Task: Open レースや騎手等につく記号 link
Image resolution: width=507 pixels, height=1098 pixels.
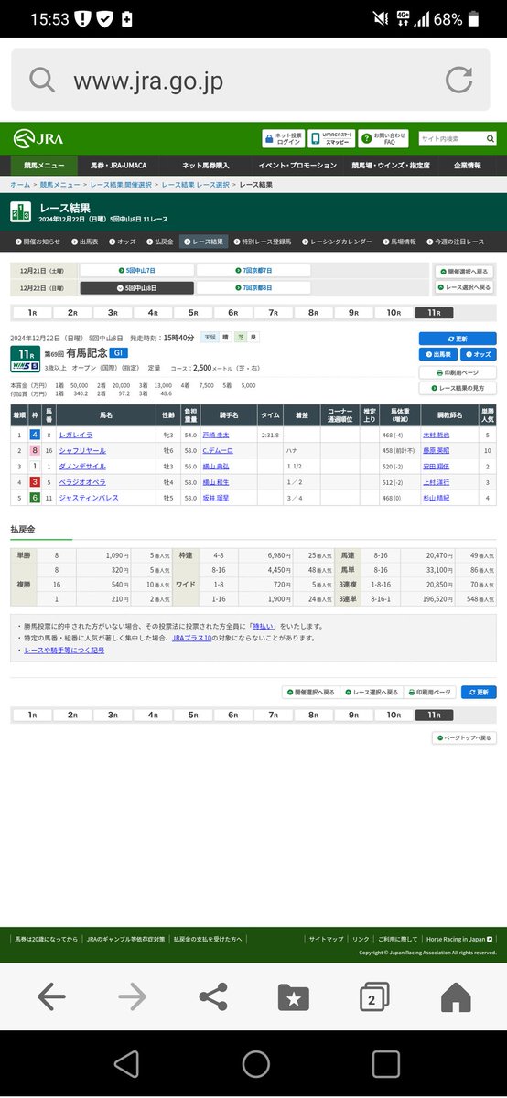Action: pos(64,650)
